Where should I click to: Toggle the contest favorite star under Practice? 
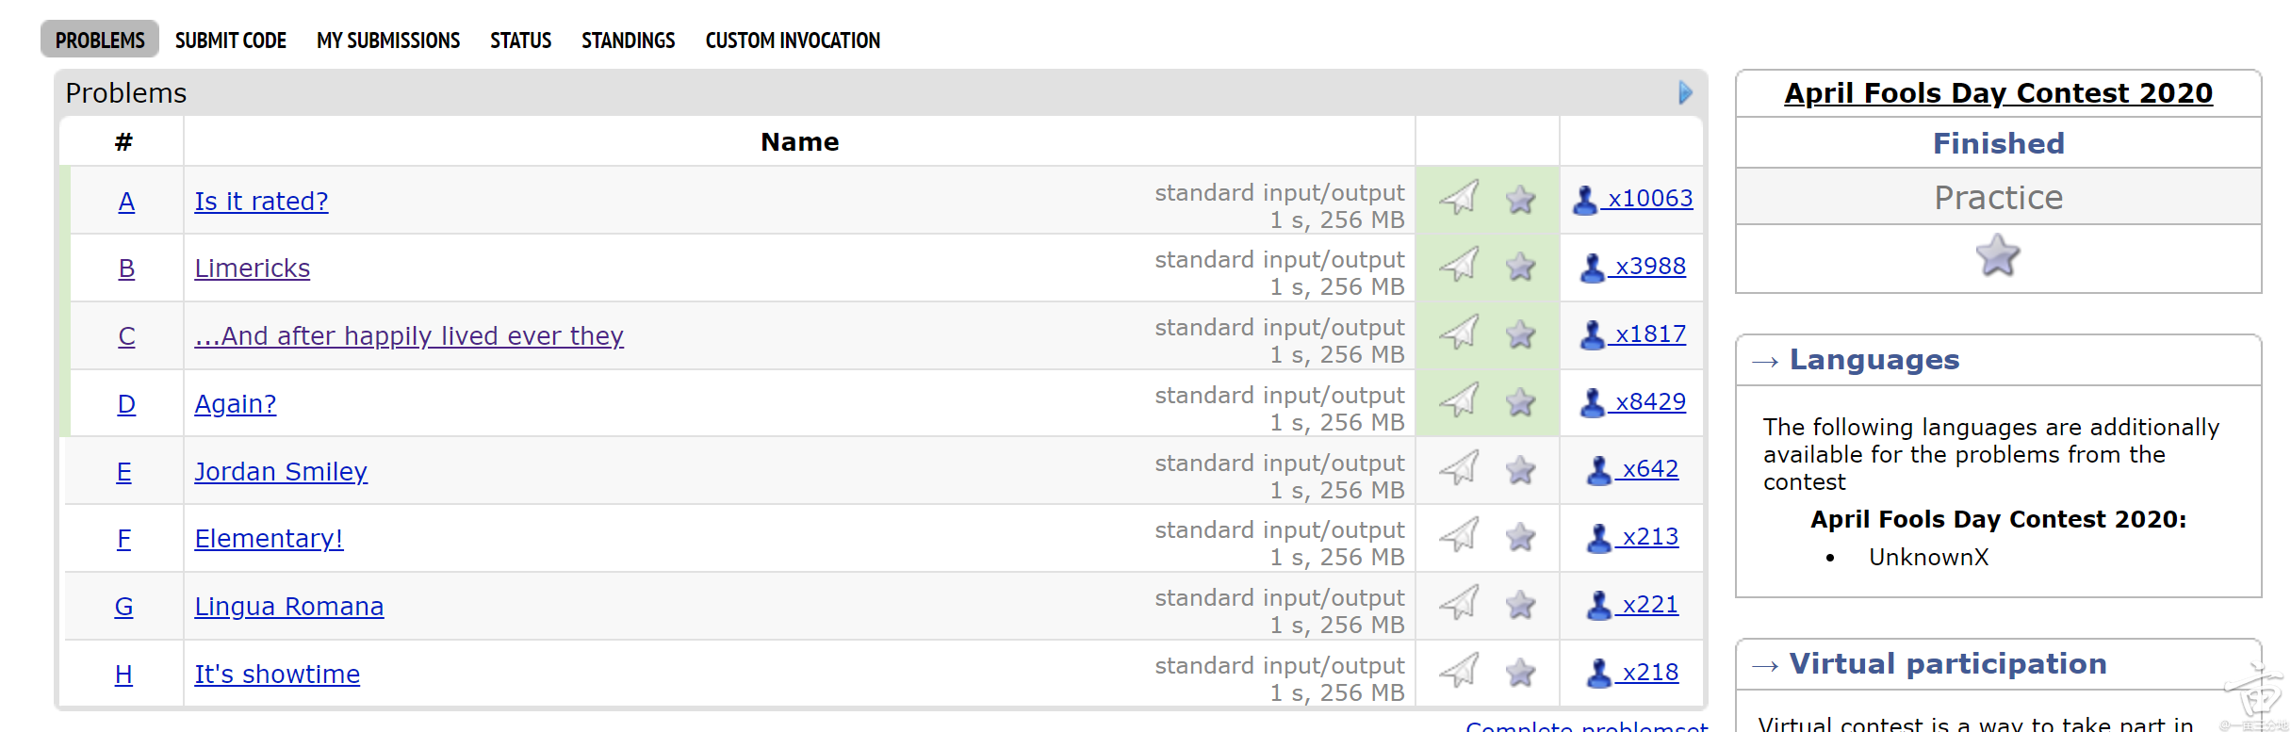[x=1997, y=255]
